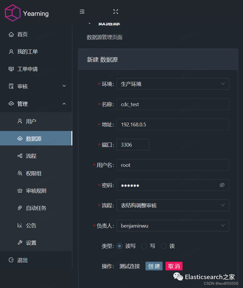Click the wrench icon beside 设置
Screen dimensions: 243x288
(x=20, y=243)
